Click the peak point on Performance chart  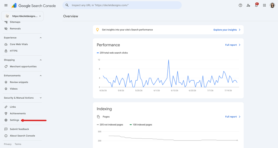coord(169,60)
